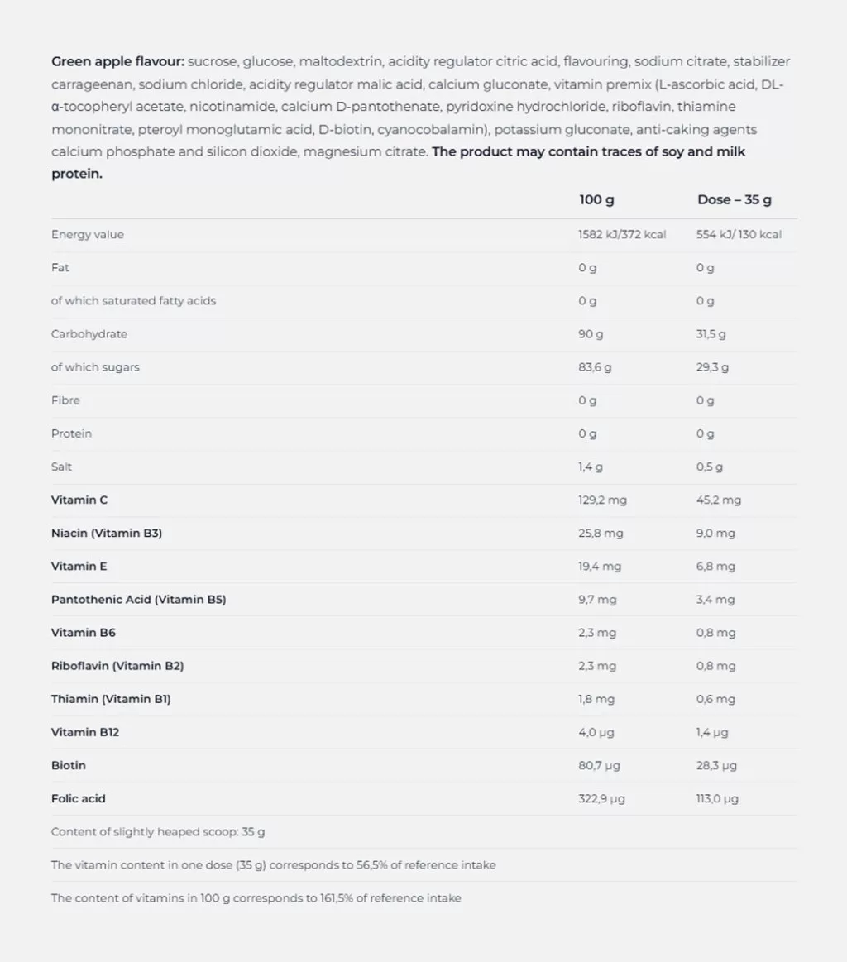847x962 pixels.
Task: Click the Energy value row label
Action: point(88,235)
